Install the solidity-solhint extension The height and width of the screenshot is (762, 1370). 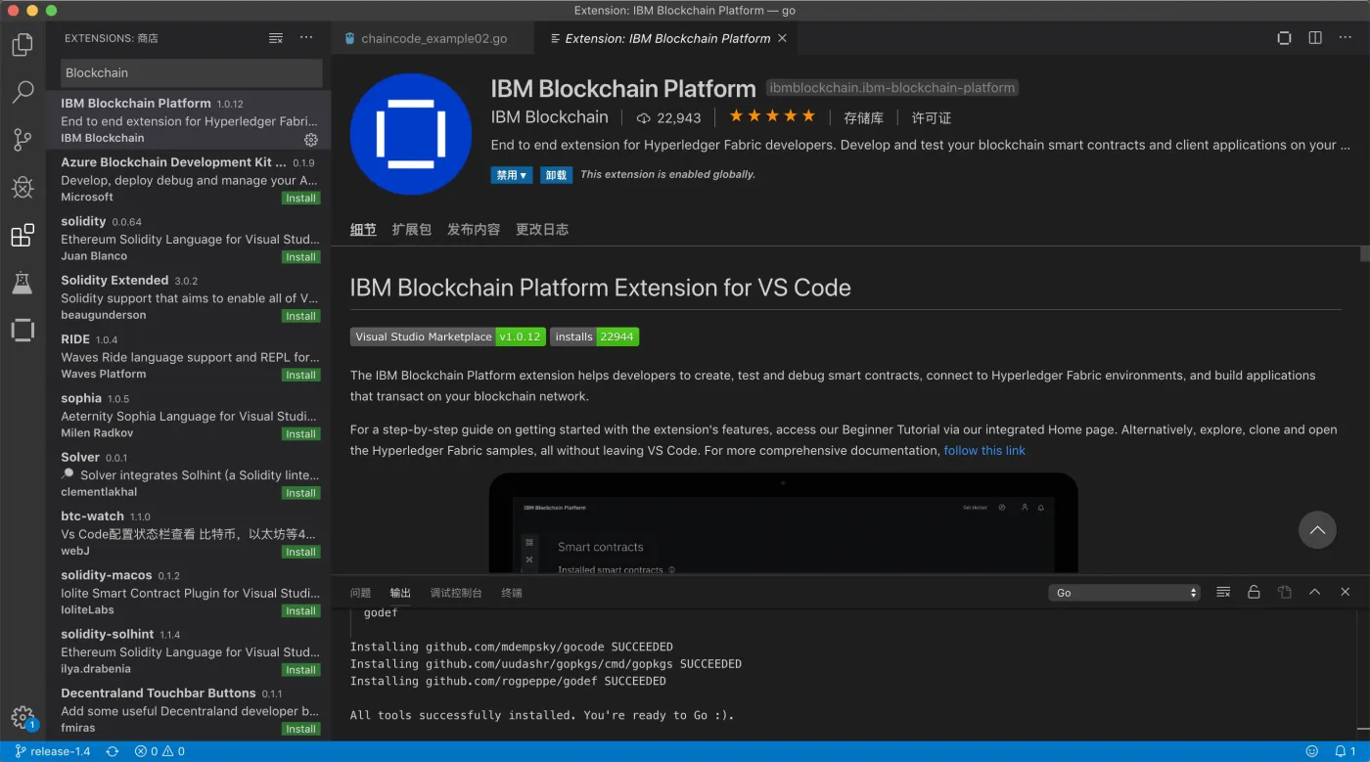click(300, 670)
